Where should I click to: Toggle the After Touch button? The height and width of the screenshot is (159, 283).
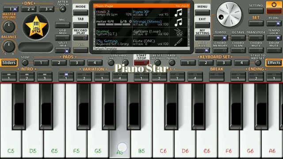63,9
